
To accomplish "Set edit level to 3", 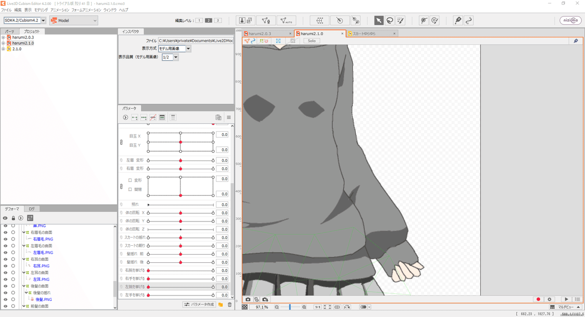I will click(217, 20).
